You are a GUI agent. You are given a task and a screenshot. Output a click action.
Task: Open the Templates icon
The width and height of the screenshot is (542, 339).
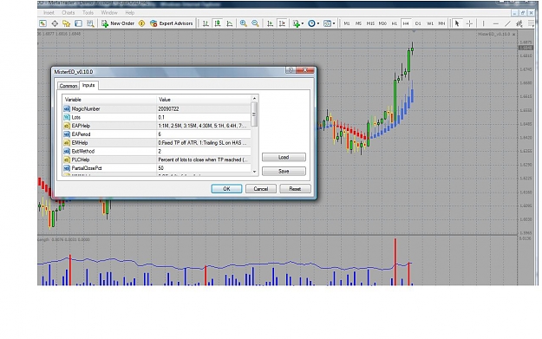(327, 23)
